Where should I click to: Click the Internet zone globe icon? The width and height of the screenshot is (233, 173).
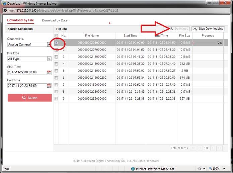[x=133, y=169]
